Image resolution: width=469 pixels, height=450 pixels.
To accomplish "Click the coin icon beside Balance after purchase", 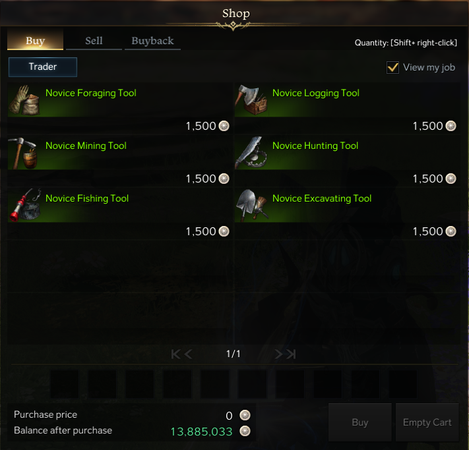I will (245, 431).
